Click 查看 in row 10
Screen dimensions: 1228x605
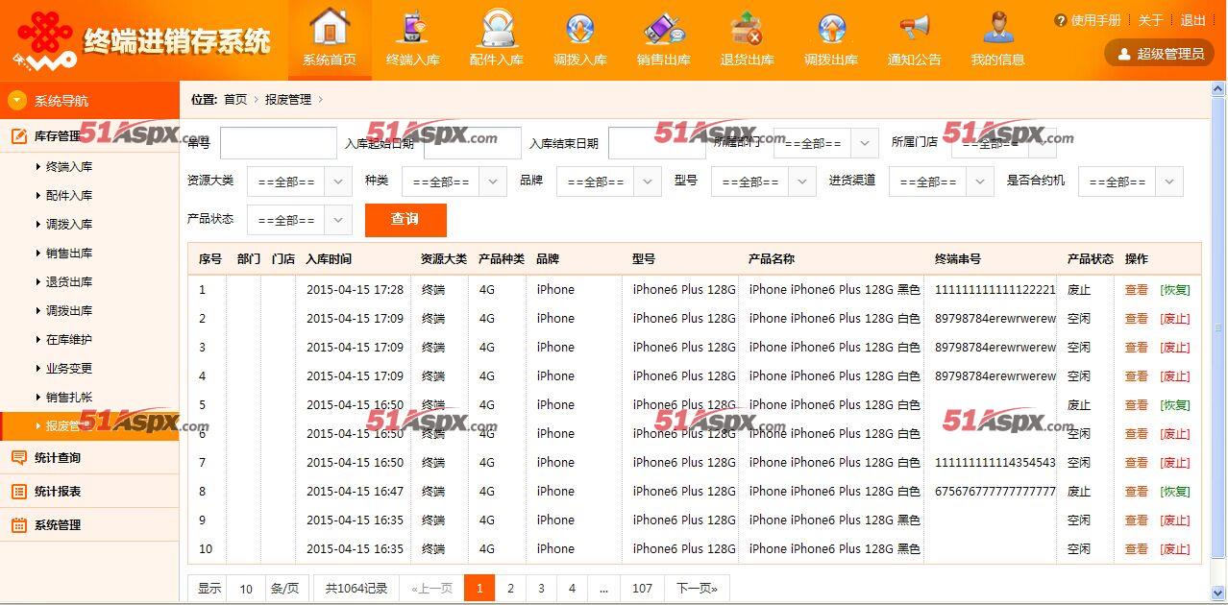pyautogui.click(x=1137, y=549)
